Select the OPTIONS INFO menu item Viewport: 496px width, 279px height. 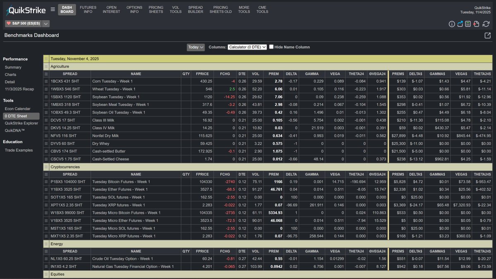(x=134, y=10)
